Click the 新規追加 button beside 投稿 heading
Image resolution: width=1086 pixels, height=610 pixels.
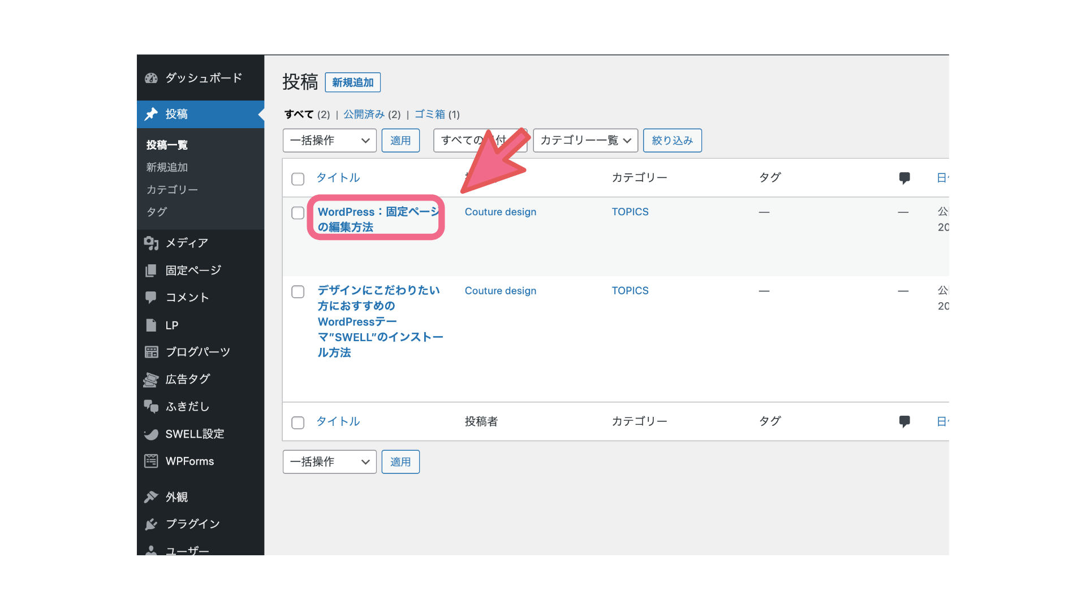point(353,82)
